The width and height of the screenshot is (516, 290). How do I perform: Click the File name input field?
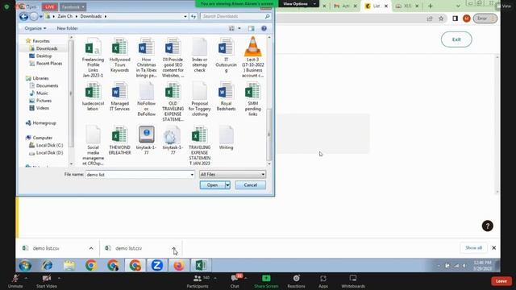pyautogui.click(x=138, y=175)
